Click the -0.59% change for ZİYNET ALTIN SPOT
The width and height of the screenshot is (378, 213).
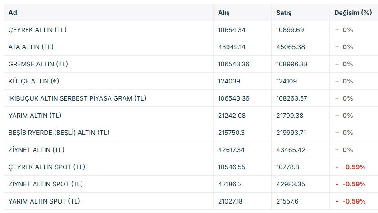pos(354,184)
